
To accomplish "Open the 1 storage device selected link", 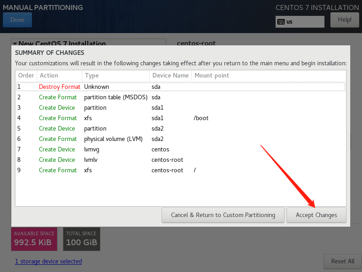I will [48, 262].
